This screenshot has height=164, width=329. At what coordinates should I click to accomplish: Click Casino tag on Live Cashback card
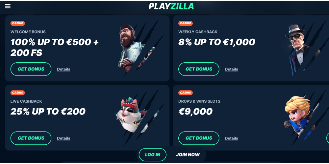(x=18, y=93)
